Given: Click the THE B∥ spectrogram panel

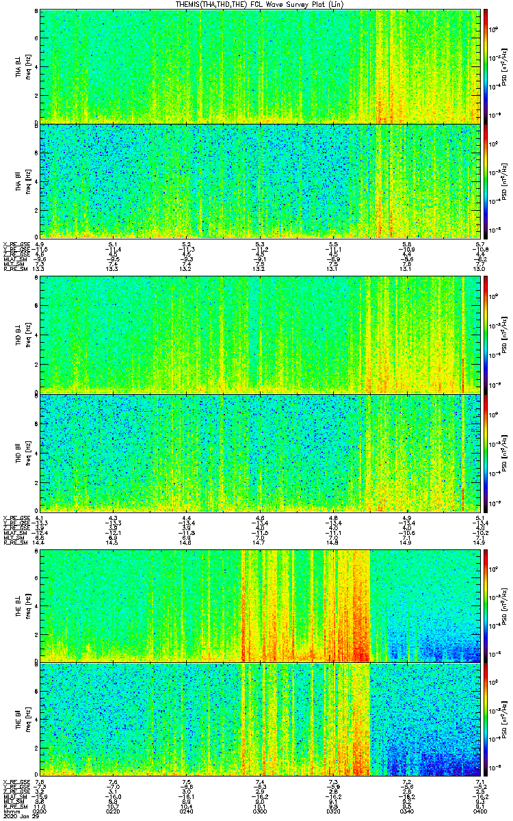Looking at the screenshot, I should click(x=260, y=720).
